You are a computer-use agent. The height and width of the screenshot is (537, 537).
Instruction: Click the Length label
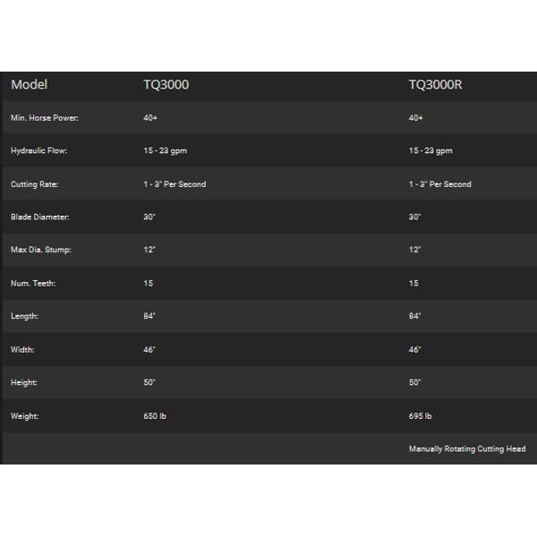[25, 316]
